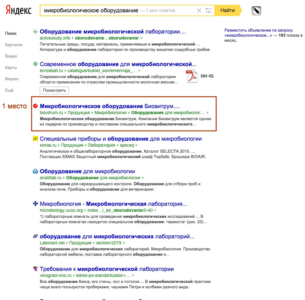This screenshot has height=300, width=305.
Task: Open 'Современное оборудование для микробиологической' result
Action: tap(118, 64)
